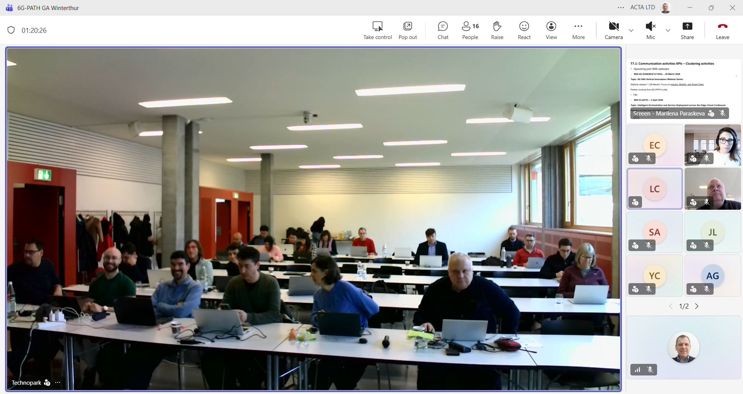The image size is (743, 394).
Task: Open Technopark video more options dots
Action: coord(58,382)
